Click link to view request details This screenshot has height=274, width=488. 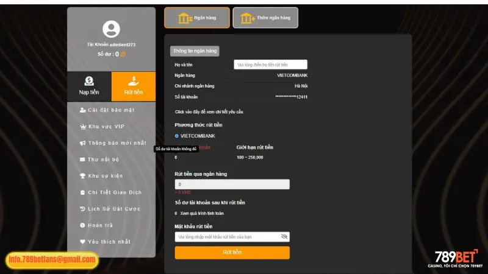(x=209, y=112)
